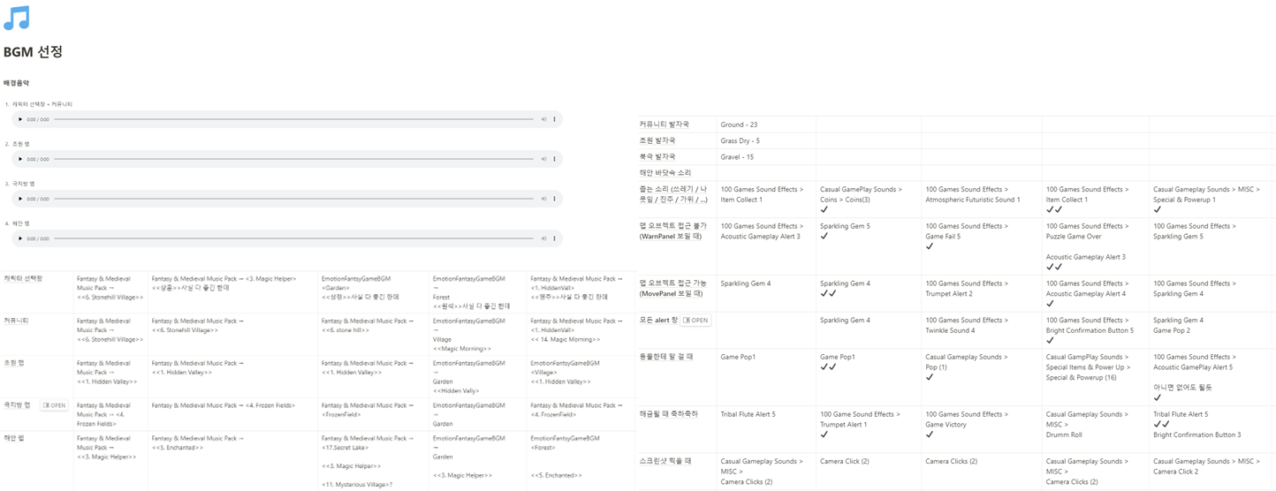The height and width of the screenshot is (491, 1276).
Task: Click the BGM 선정 page title
Action: point(33,52)
